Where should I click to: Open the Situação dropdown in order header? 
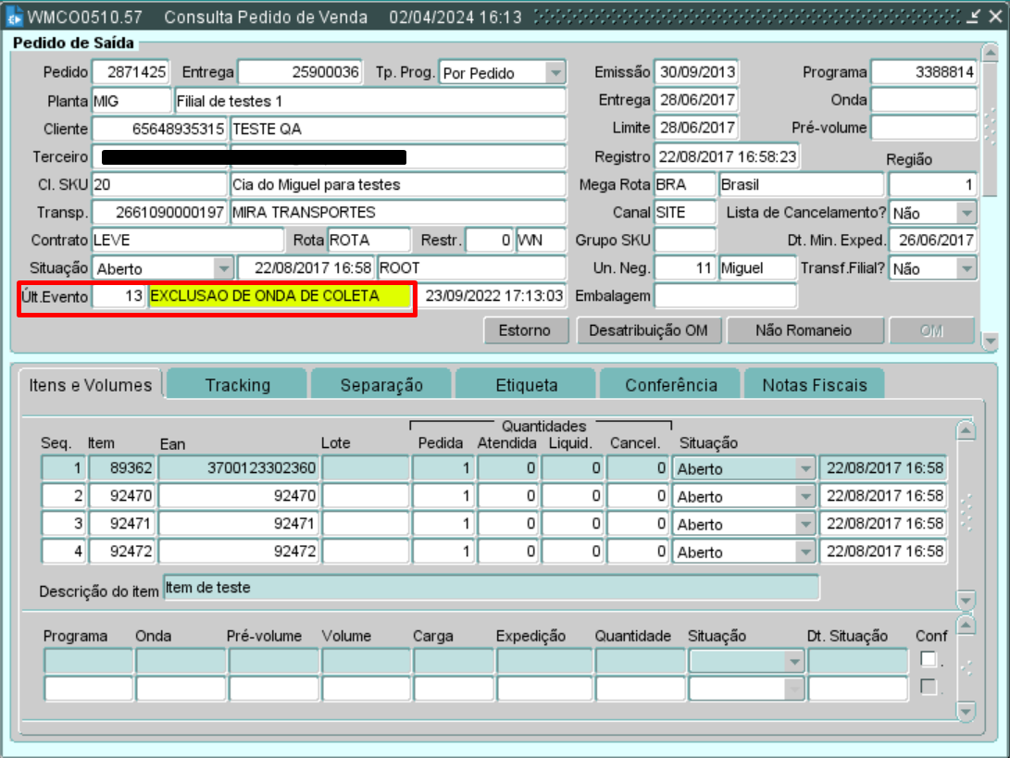coord(223,267)
